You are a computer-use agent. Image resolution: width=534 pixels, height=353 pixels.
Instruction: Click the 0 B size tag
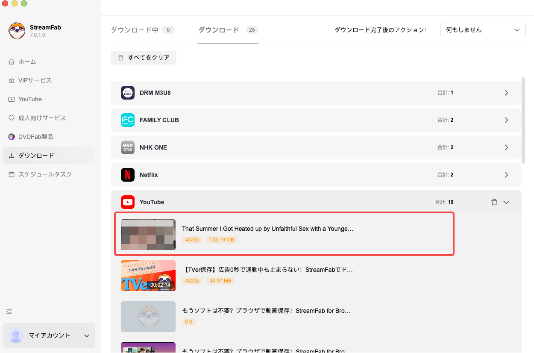tap(189, 322)
